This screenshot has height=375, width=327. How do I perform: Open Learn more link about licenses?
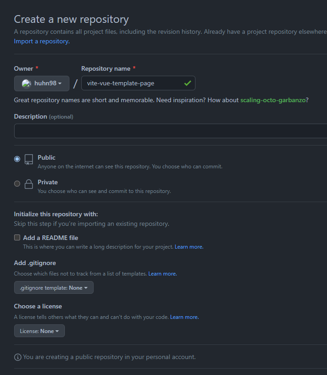coord(184,317)
